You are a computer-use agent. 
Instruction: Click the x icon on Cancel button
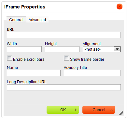[111, 110]
